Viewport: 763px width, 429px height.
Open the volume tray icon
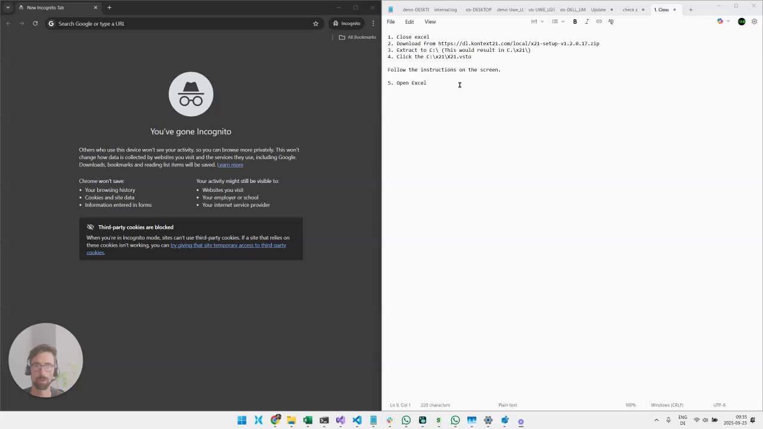point(705,420)
